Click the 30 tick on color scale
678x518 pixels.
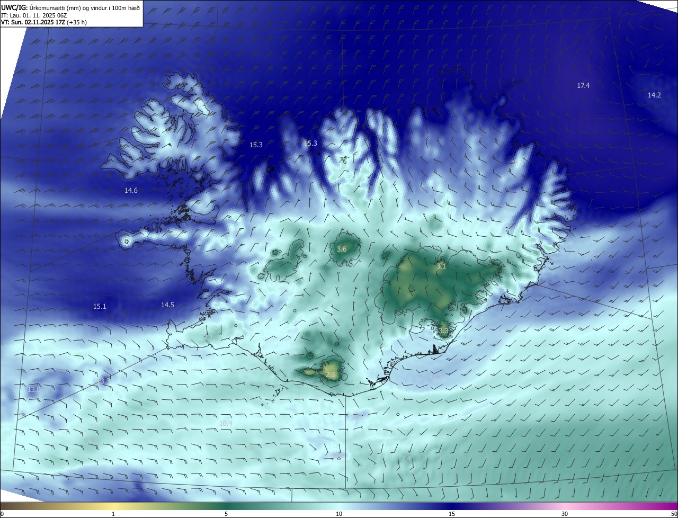coord(565,514)
